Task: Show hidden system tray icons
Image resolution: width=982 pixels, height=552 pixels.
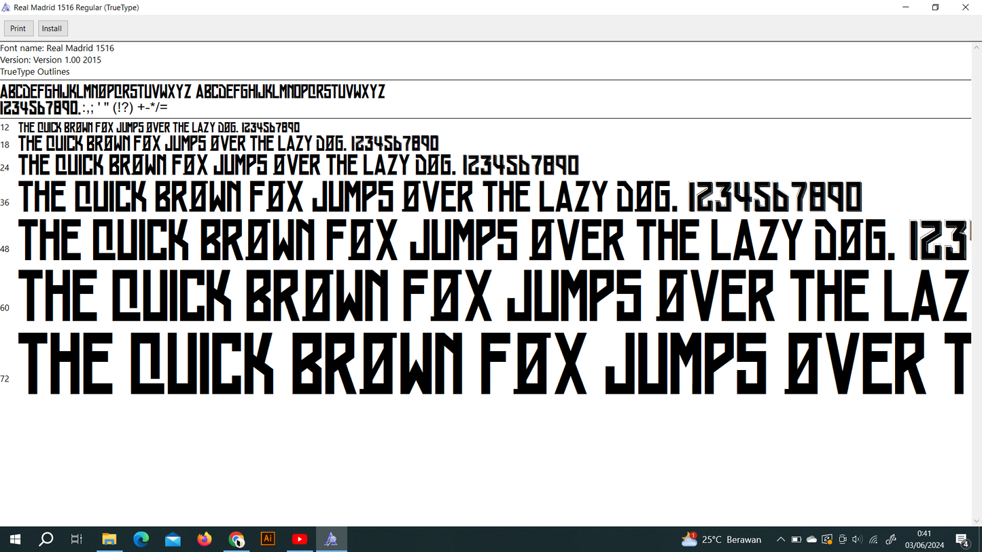Action: [781, 540]
